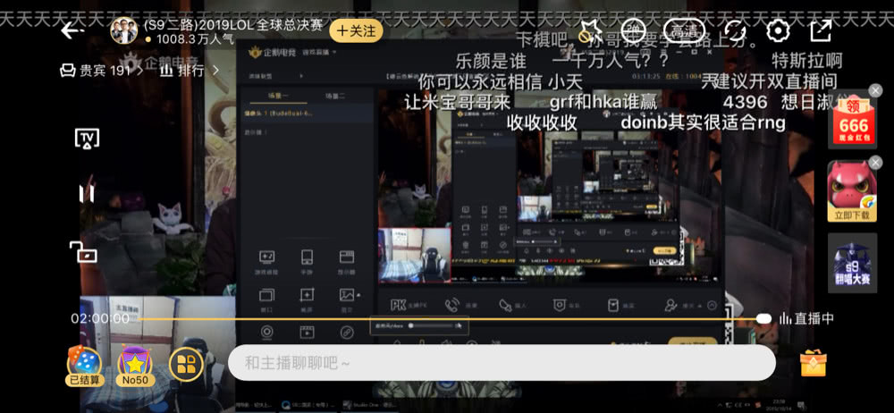The image size is (894, 413).
Task: Change video quality via 高清 button
Action: click(x=684, y=30)
